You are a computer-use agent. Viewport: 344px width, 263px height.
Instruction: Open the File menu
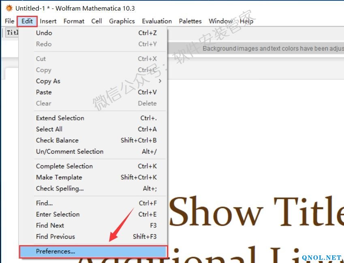tap(9, 21)
